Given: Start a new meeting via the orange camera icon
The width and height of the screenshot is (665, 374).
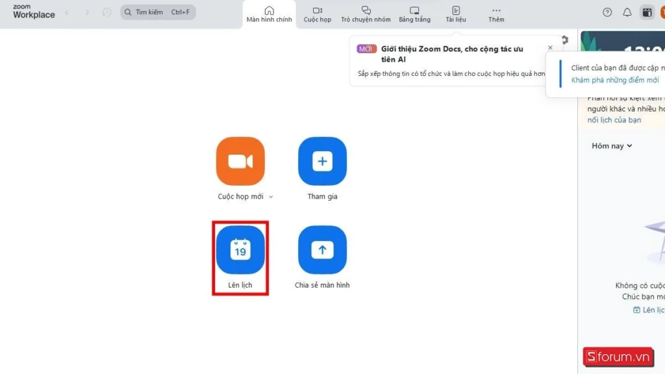Looking at the screenshot, I should tap(240, 160).
